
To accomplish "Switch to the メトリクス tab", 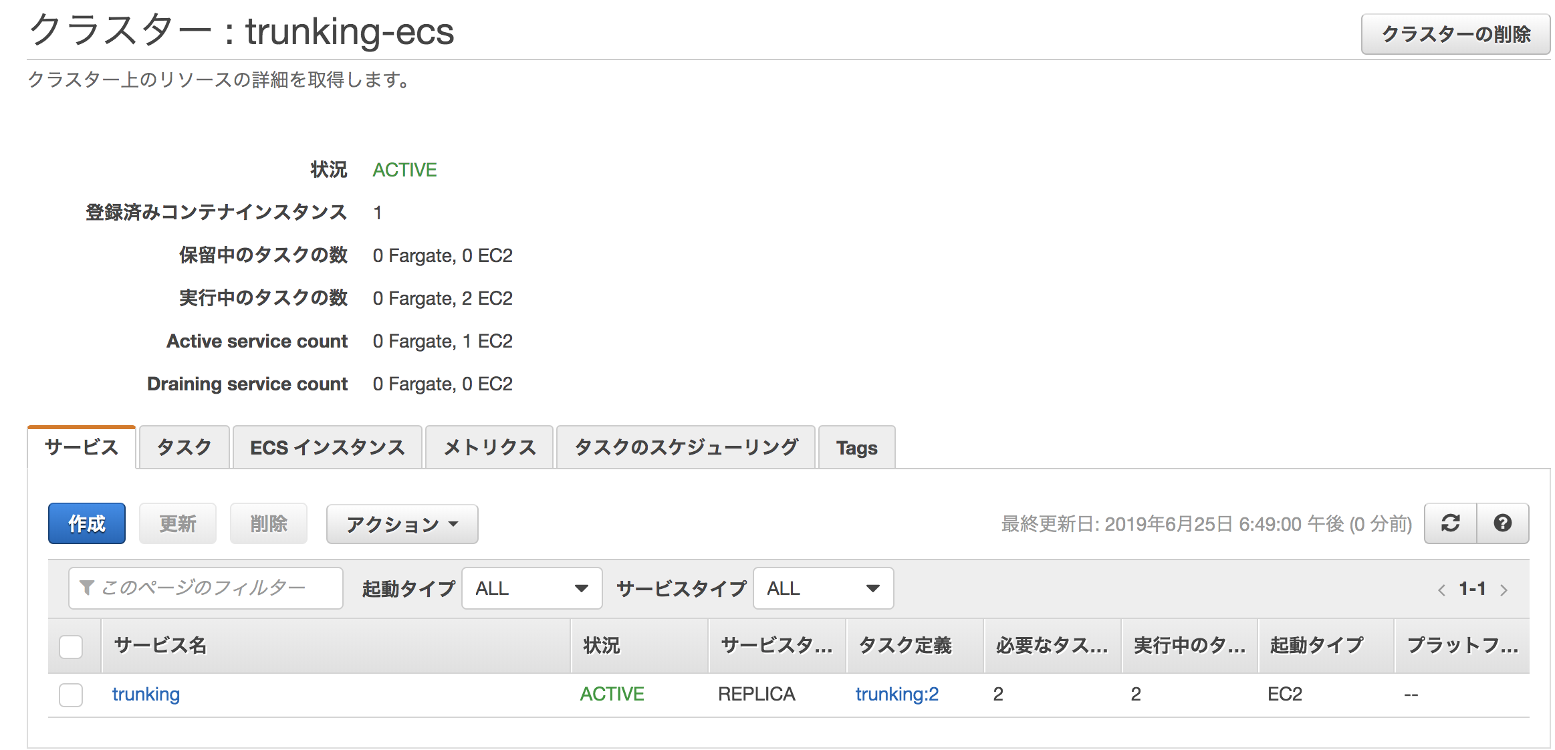I will coord(489,447).
